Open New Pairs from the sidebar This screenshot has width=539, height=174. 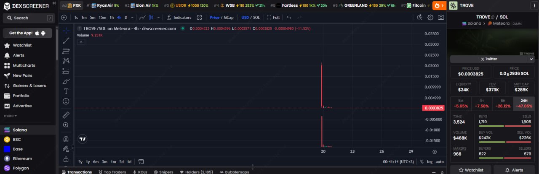[x=23, y=75]
